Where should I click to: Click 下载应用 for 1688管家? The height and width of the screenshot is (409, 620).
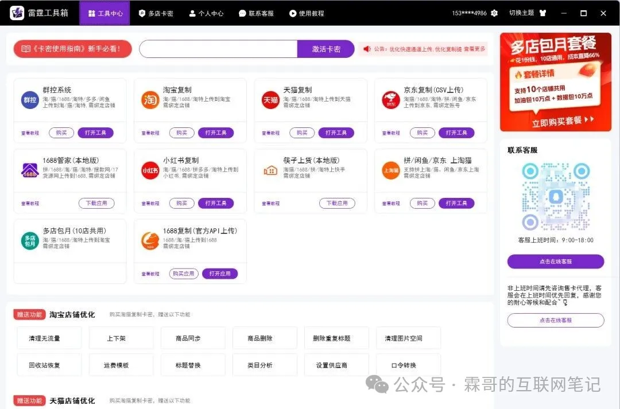click(x=96, y=203)
